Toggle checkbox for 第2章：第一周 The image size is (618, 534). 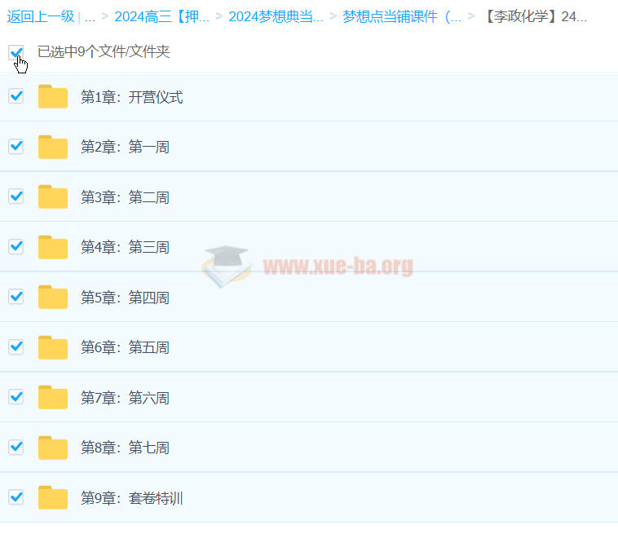tap(16, 146)
